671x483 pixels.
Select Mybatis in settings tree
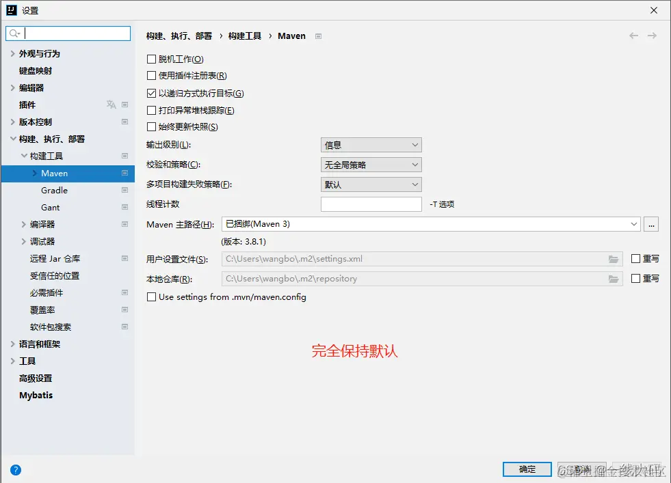(x=36, y=396)
